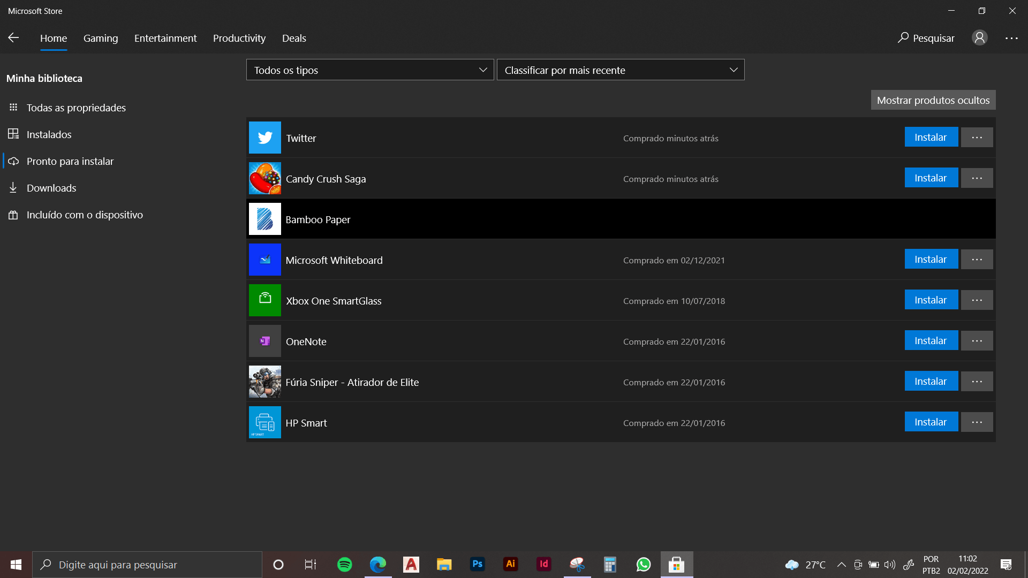The height and width of the screenshot is (578, 1028).
Task: Open the Deals tab
Action: pos(294,38)
